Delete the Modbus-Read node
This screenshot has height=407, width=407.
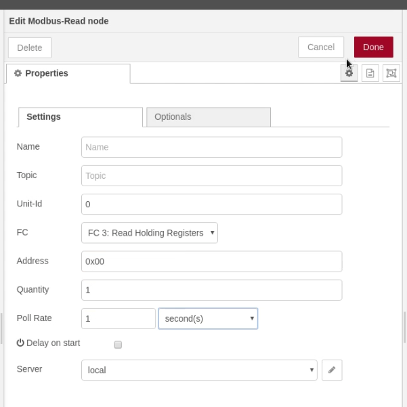pyautogui.click(x=30, y=47)
